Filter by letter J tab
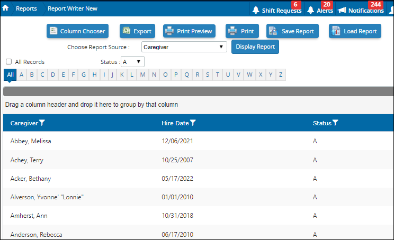Image resolution: width=394 pixels, height=240 pixels. click(112, 75)
